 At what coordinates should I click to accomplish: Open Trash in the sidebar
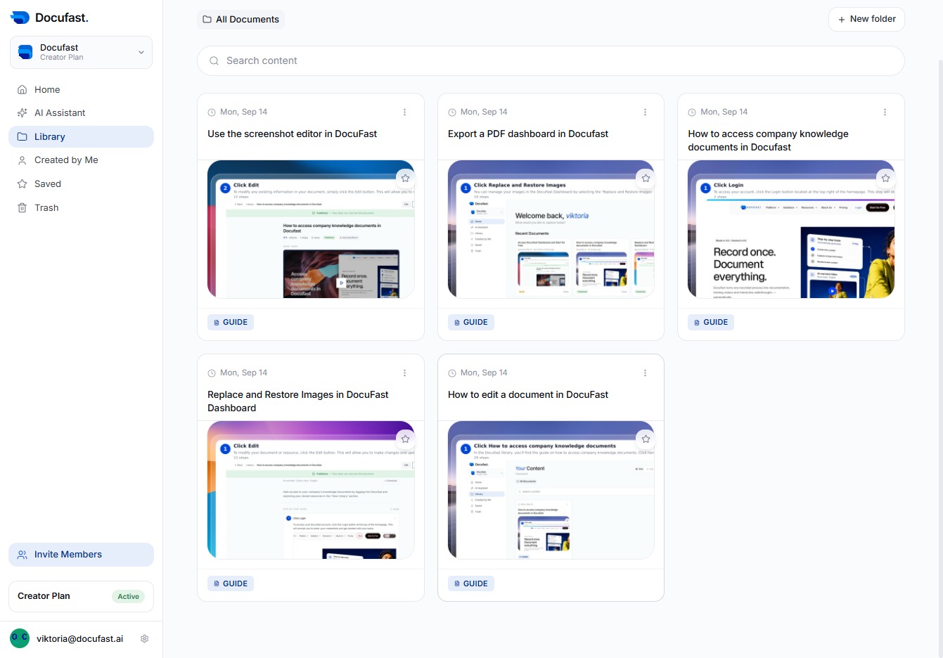point(81,207)
